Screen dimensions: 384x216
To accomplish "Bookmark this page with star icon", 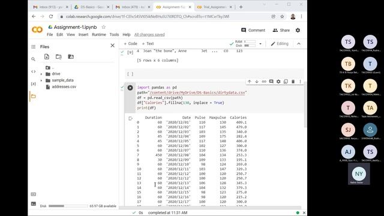I will [x=282, y=17].
